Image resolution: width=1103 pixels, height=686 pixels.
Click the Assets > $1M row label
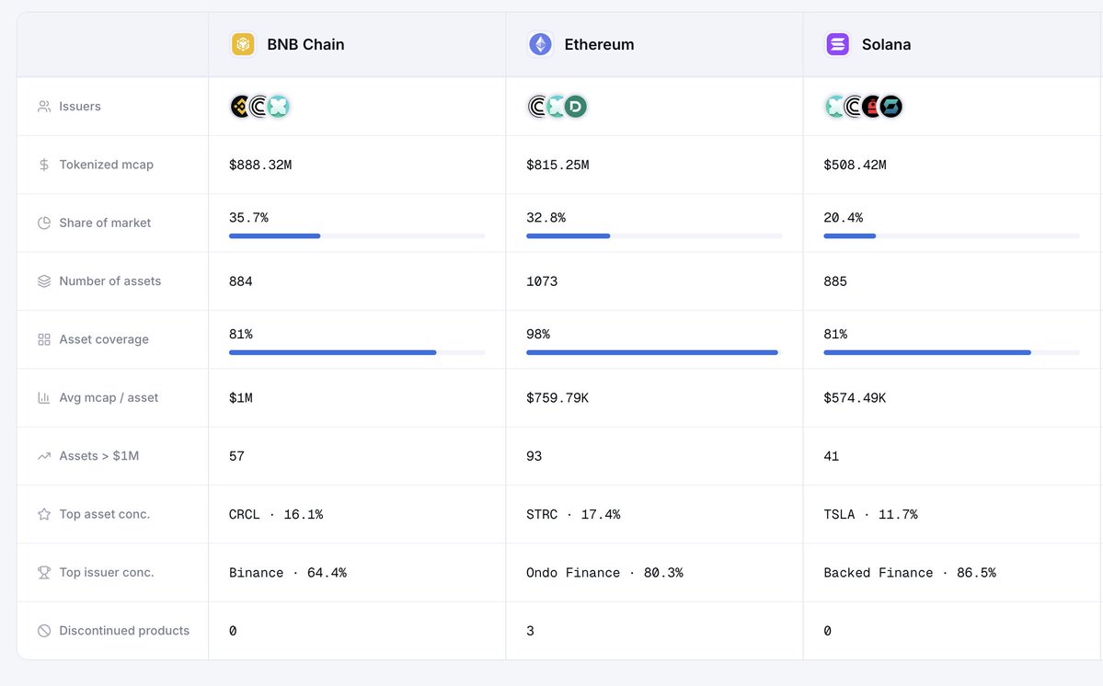[x=99, y=456]
